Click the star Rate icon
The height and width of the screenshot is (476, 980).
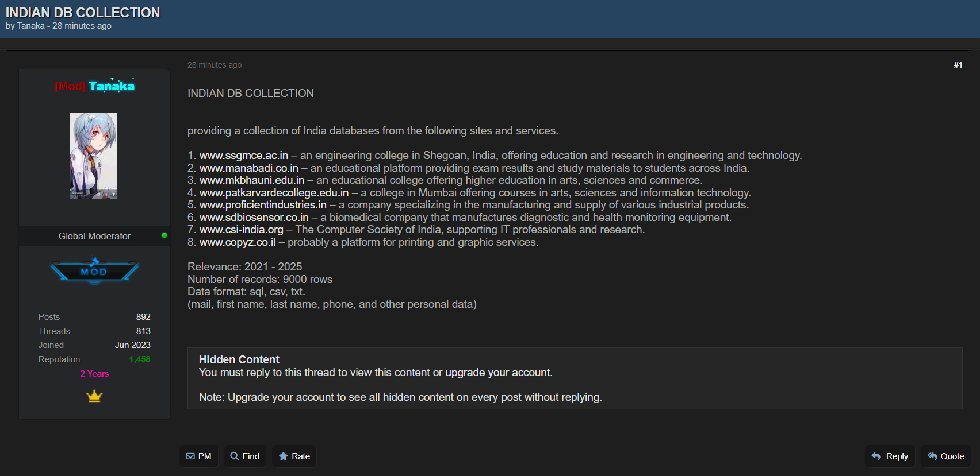[284, 456]
